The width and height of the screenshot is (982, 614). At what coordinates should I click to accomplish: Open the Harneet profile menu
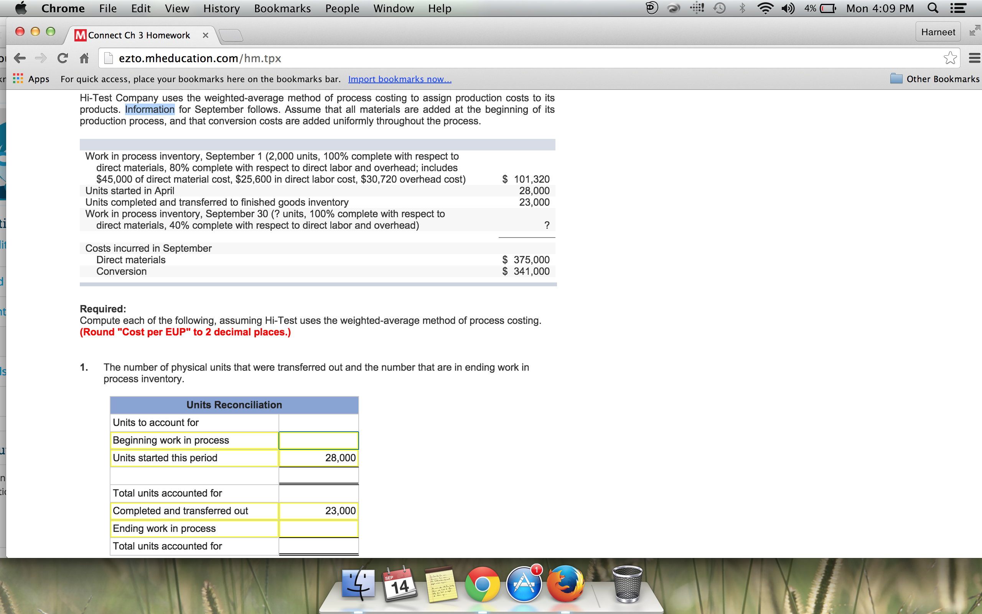tap(938, 32)
